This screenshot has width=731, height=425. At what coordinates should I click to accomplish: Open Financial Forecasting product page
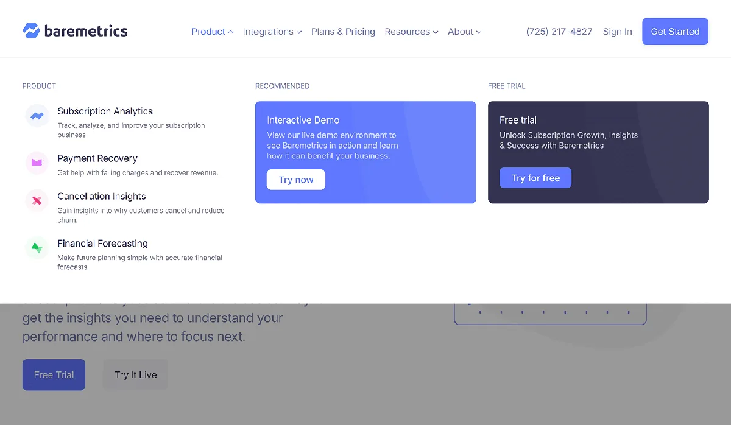(102, 243)
